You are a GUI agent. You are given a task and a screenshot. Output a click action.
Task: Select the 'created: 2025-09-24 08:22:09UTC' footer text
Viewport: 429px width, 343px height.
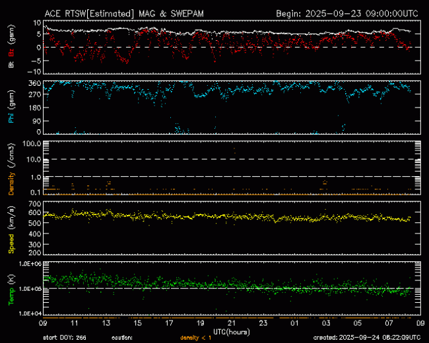click(367, 338)
